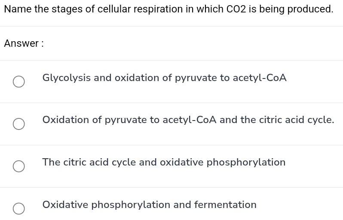Viewport: 343px width, 220px height.
Task: Click the 'The citric acid cycle and oxidative' text
Action: pos(164,163)
